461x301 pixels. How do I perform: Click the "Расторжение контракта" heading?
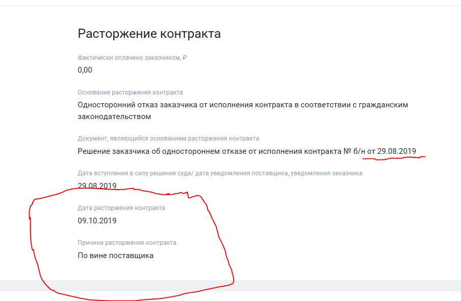(x=149, y=34)
